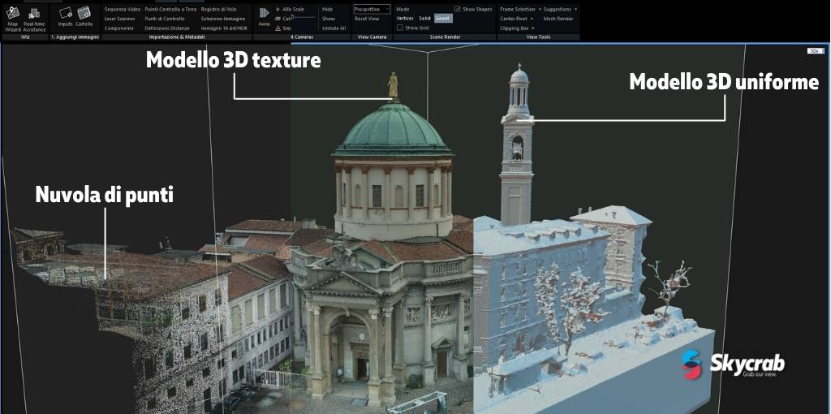Expand the Clipping Box dropdown

[517, 28]
